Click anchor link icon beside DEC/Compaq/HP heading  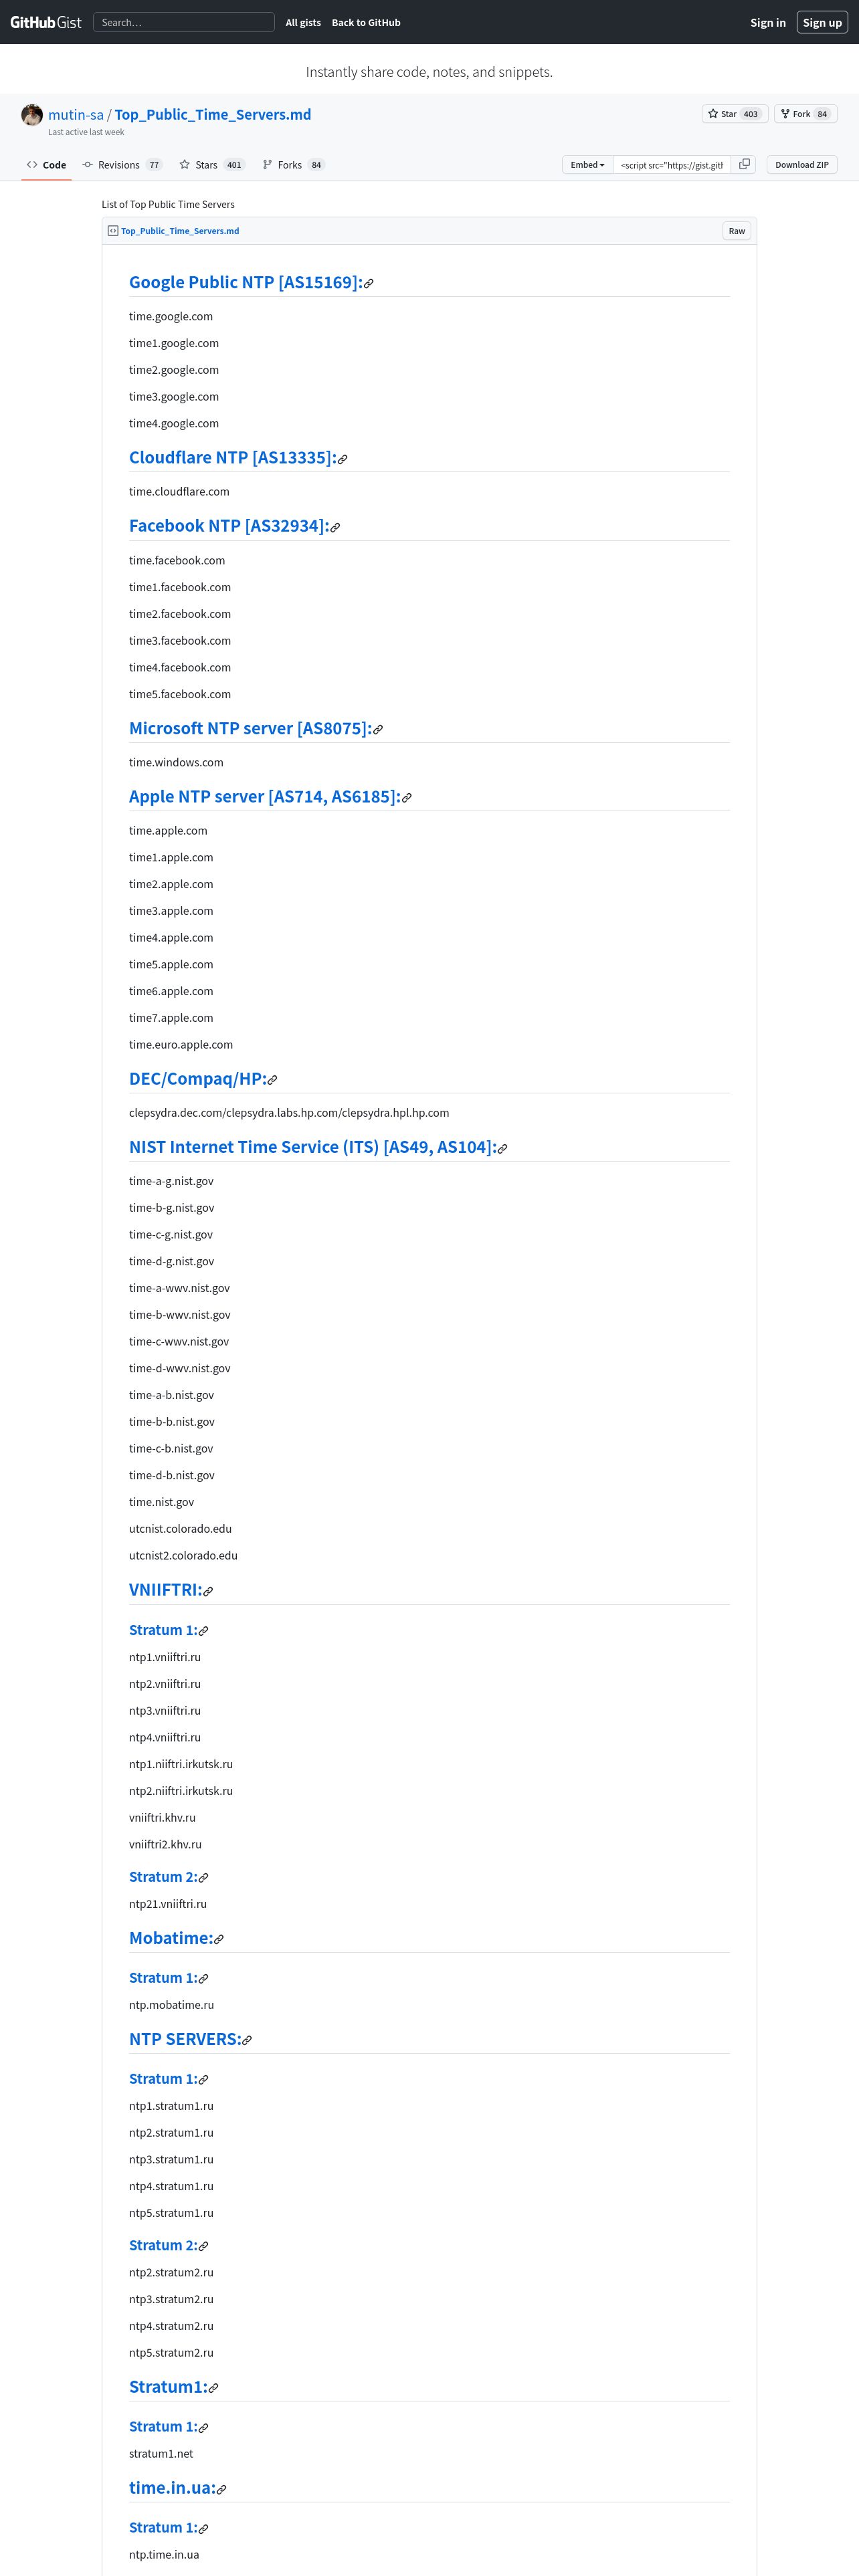coord(272,1080)
